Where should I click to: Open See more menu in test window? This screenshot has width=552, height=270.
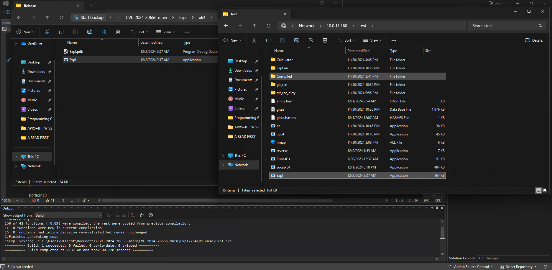(x=394, y=40)
